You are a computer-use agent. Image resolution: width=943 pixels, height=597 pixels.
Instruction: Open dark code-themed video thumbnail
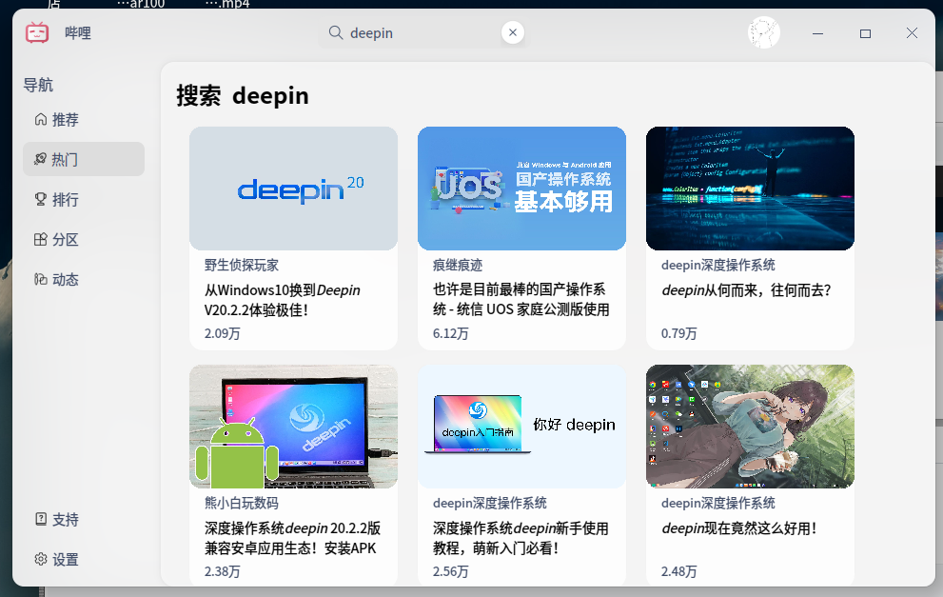click(x=750, y=189)
